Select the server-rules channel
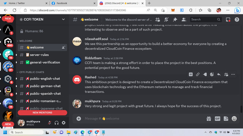243x136 pixels. pos(42,55)
